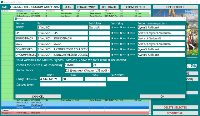Open the 176400 sample rate dropdown
Image resolution: width=200 pixels, height=116 pixels.
coord(90,65)
